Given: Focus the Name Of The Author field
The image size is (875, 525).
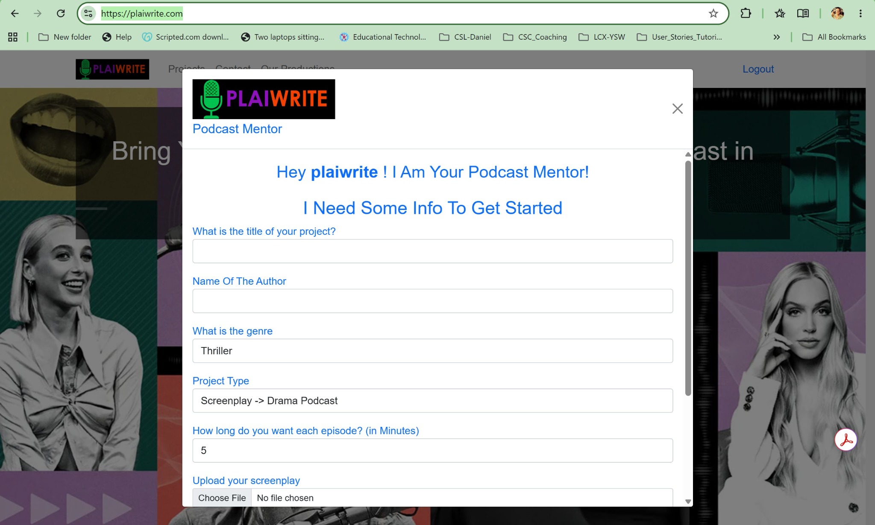Looking at the screenshot, I should 432,301.
